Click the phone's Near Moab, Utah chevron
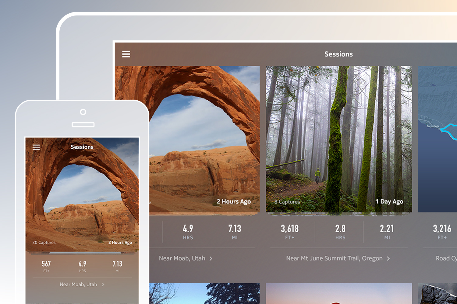This screenshot has height=304, width=457. tap(103, 285)
